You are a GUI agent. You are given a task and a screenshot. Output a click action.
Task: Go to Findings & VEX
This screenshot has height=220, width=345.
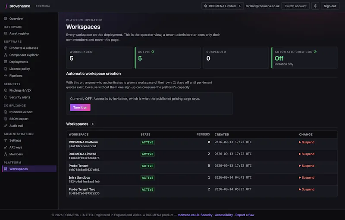29,90
